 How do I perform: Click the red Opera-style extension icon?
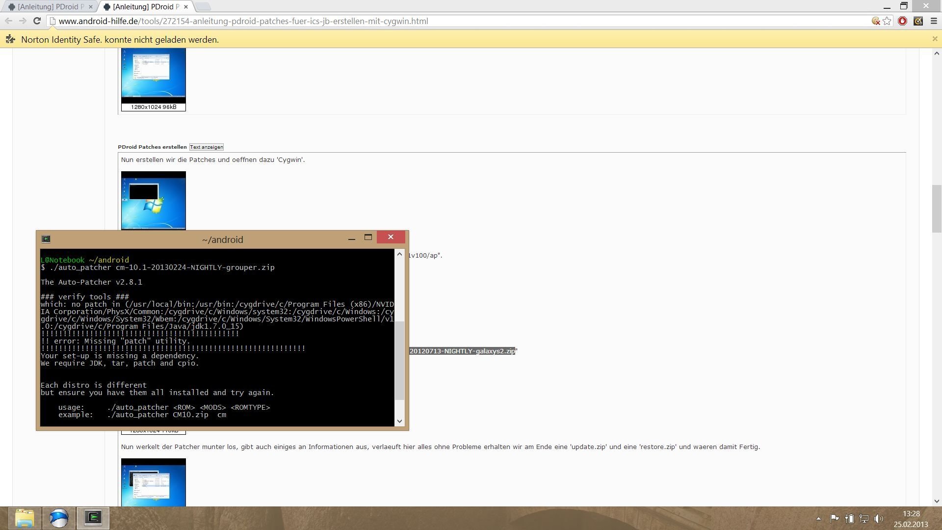(x=902, y=21)
